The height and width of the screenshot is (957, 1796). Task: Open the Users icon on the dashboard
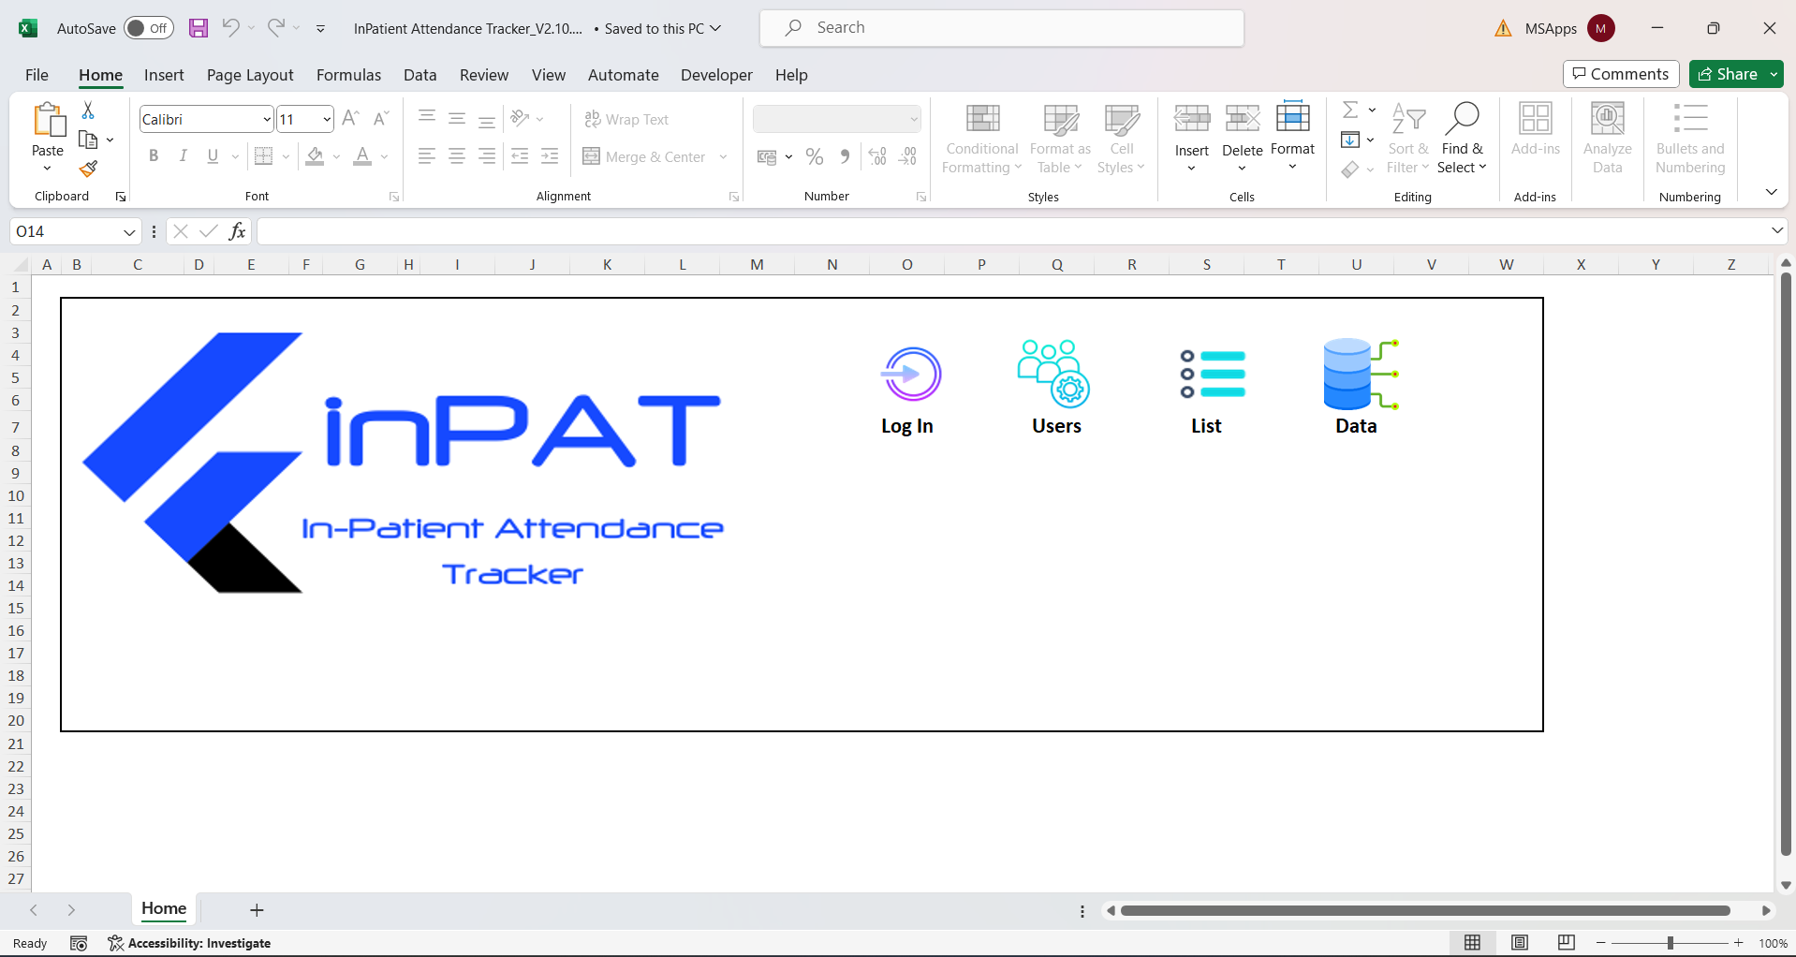coord(1055,374)
